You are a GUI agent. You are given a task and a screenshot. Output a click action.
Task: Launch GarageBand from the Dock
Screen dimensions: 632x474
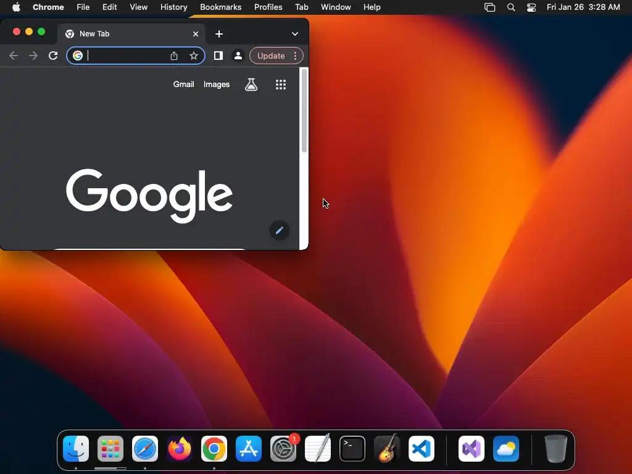[x=387, y=449]
